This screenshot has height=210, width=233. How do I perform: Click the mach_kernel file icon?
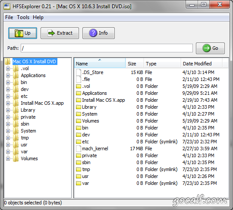click(79, 149)
